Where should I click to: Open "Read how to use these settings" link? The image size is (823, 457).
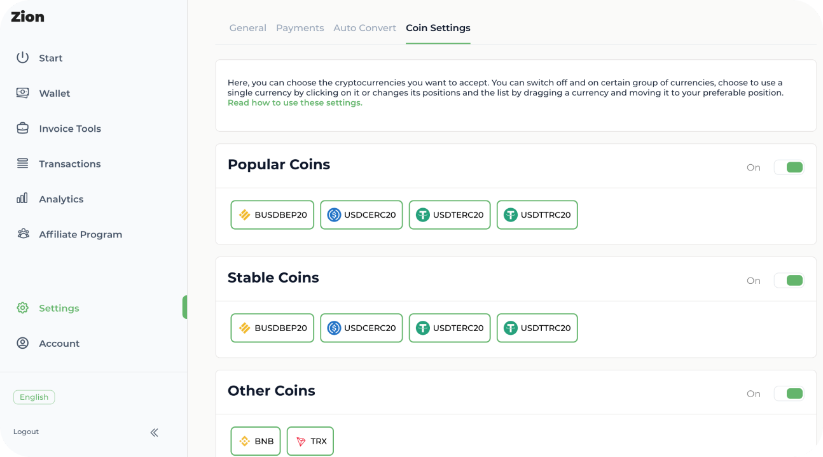click(295, 103)
